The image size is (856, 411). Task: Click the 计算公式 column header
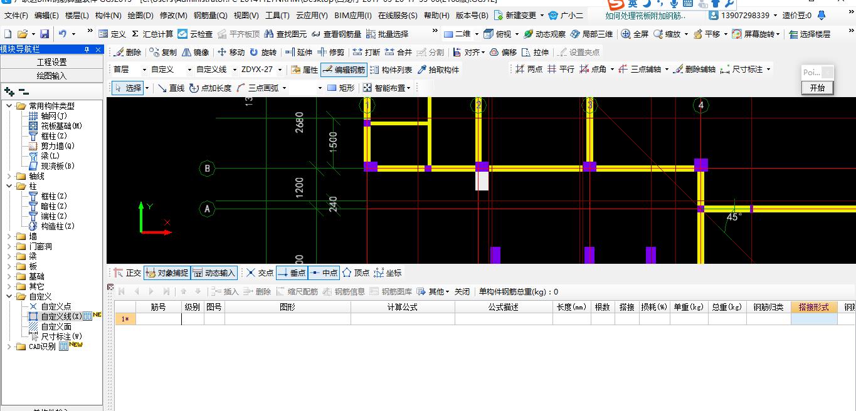coord(403,307)
